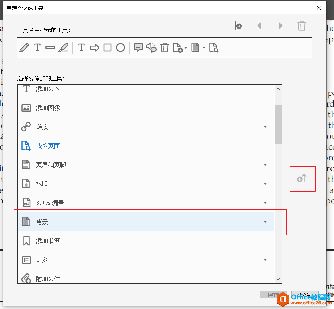Click the 012 icon beside Bates 编号
This screenshot has width=334, height=309.
point(26,203)
